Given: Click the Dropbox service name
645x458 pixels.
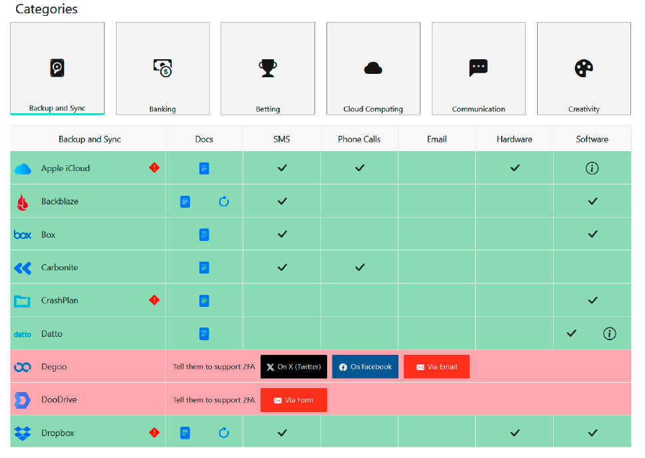Looking at the screenshot, I should (x=57, y=433).
